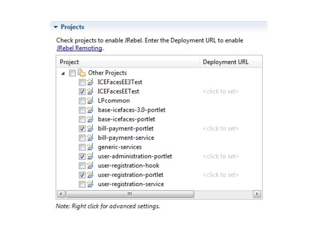324x243 pixels.
Task: Select the LPcommon row text
Action: click(x=114, y=101)
